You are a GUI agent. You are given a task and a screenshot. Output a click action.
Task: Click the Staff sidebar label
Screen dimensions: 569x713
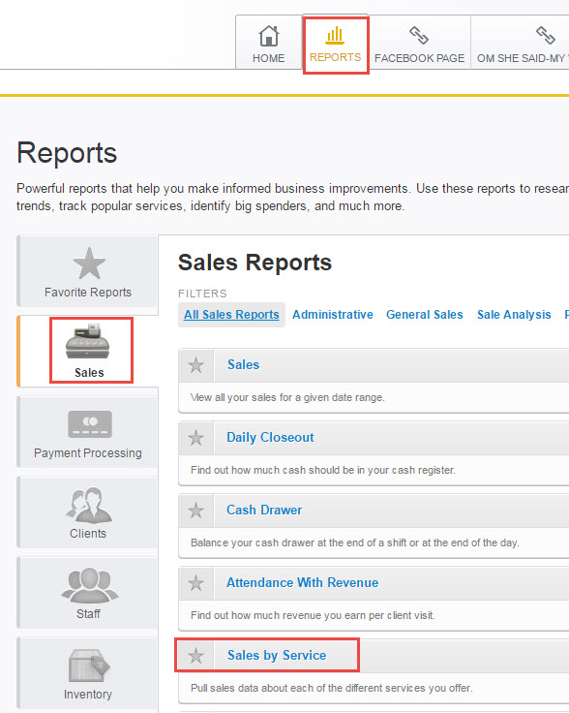click(x=88, y=614)
